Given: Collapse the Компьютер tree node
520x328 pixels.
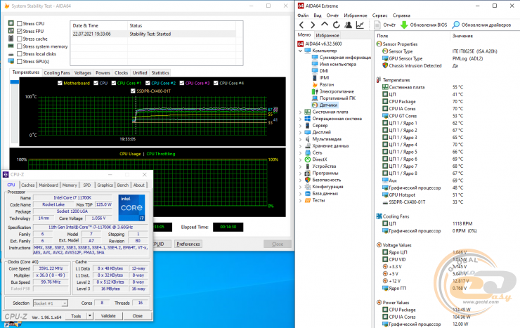Looking at the screenshot, I should tap(301, 51).
